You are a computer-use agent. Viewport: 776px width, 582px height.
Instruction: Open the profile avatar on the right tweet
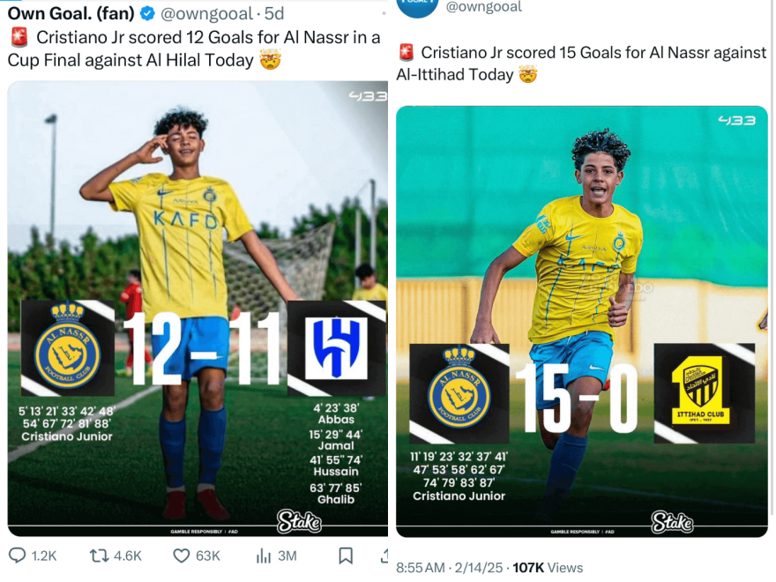[x=418, y=7]
